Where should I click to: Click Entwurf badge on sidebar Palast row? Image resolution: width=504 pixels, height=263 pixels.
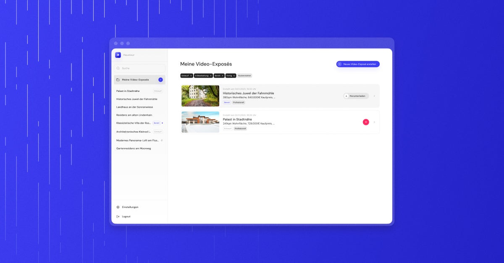point(158,91)
